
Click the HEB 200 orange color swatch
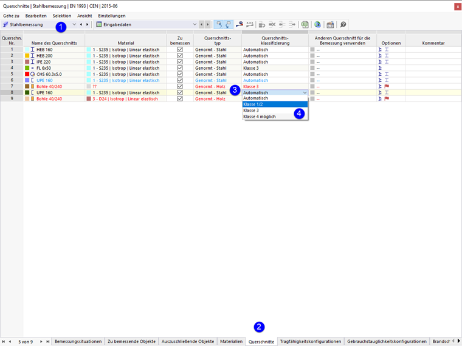point(27,56)
